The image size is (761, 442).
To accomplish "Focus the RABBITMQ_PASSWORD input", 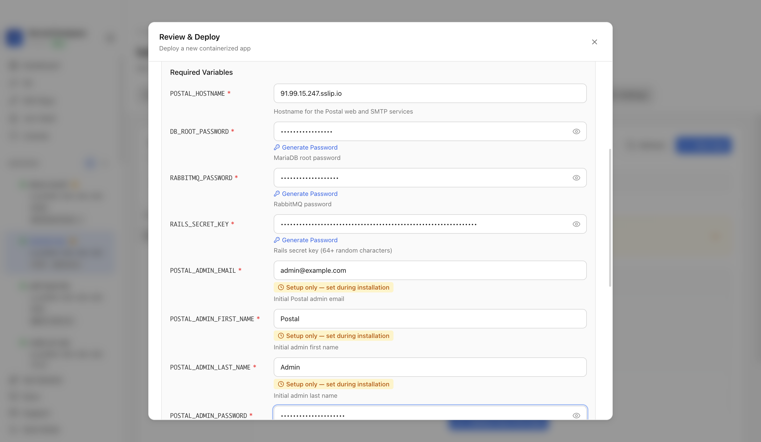I will pos(430,178).
